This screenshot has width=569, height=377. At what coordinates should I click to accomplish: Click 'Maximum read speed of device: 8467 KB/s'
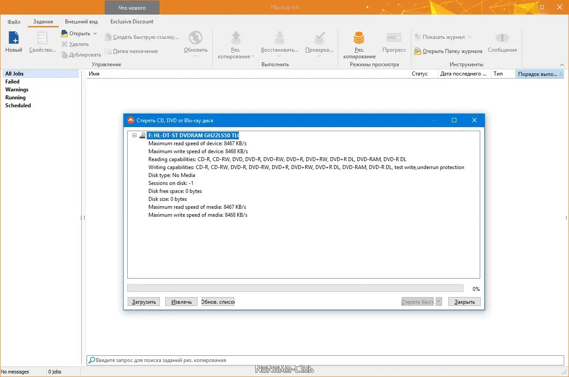click(197, 143)
